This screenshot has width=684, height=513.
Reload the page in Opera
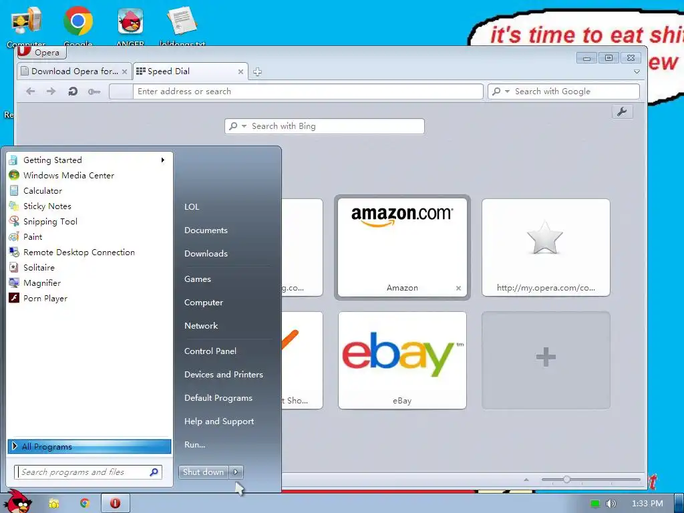point(72,91)
